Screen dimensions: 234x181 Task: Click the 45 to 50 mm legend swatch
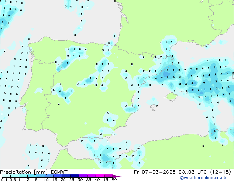coord(109,176)
